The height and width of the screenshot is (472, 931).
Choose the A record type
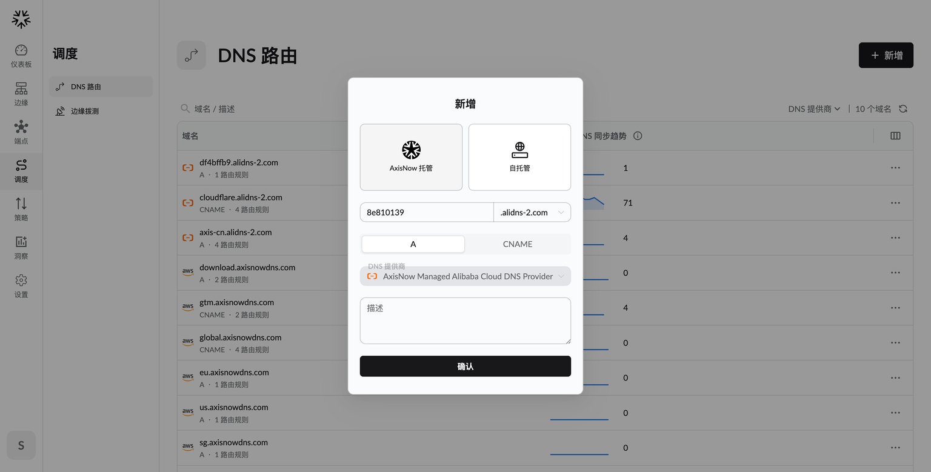(x=413, y=244)
